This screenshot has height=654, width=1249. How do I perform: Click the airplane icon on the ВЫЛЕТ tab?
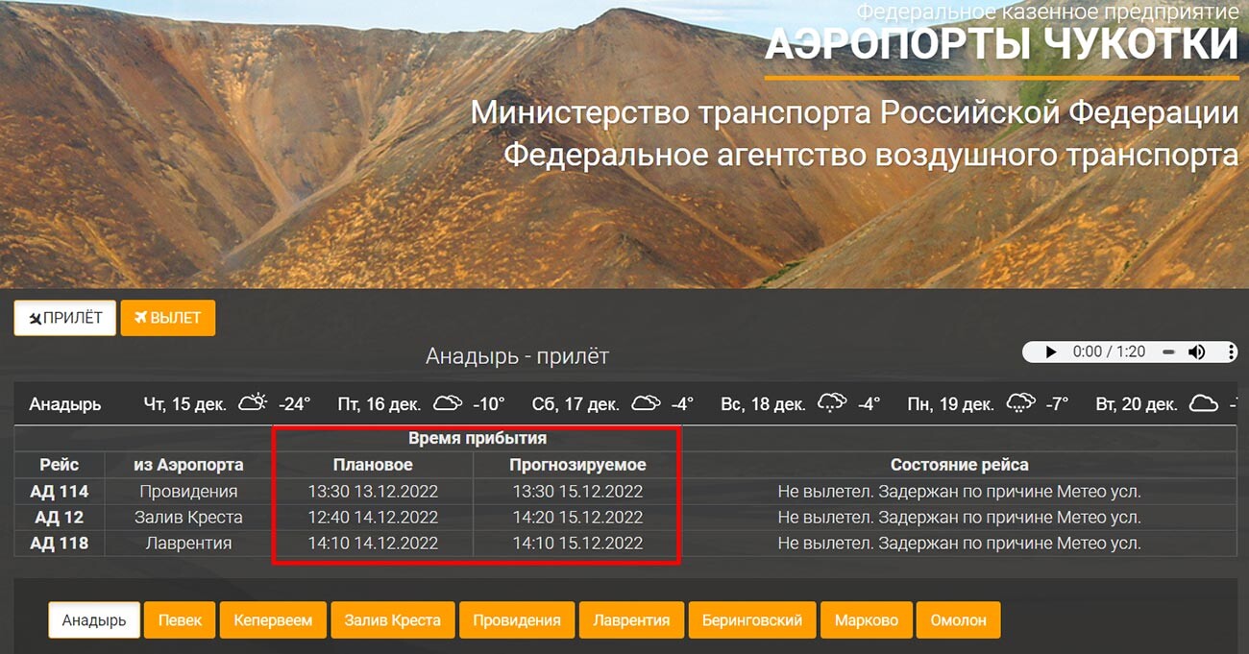[x=140, y=317]
